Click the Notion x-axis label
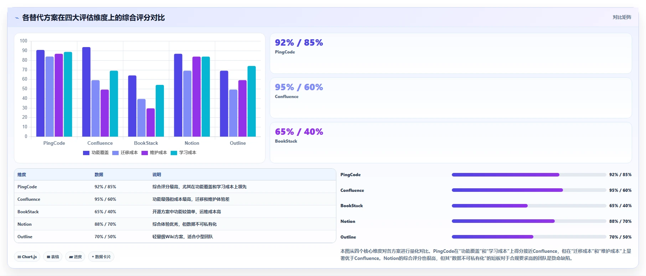 click(192, 143)
